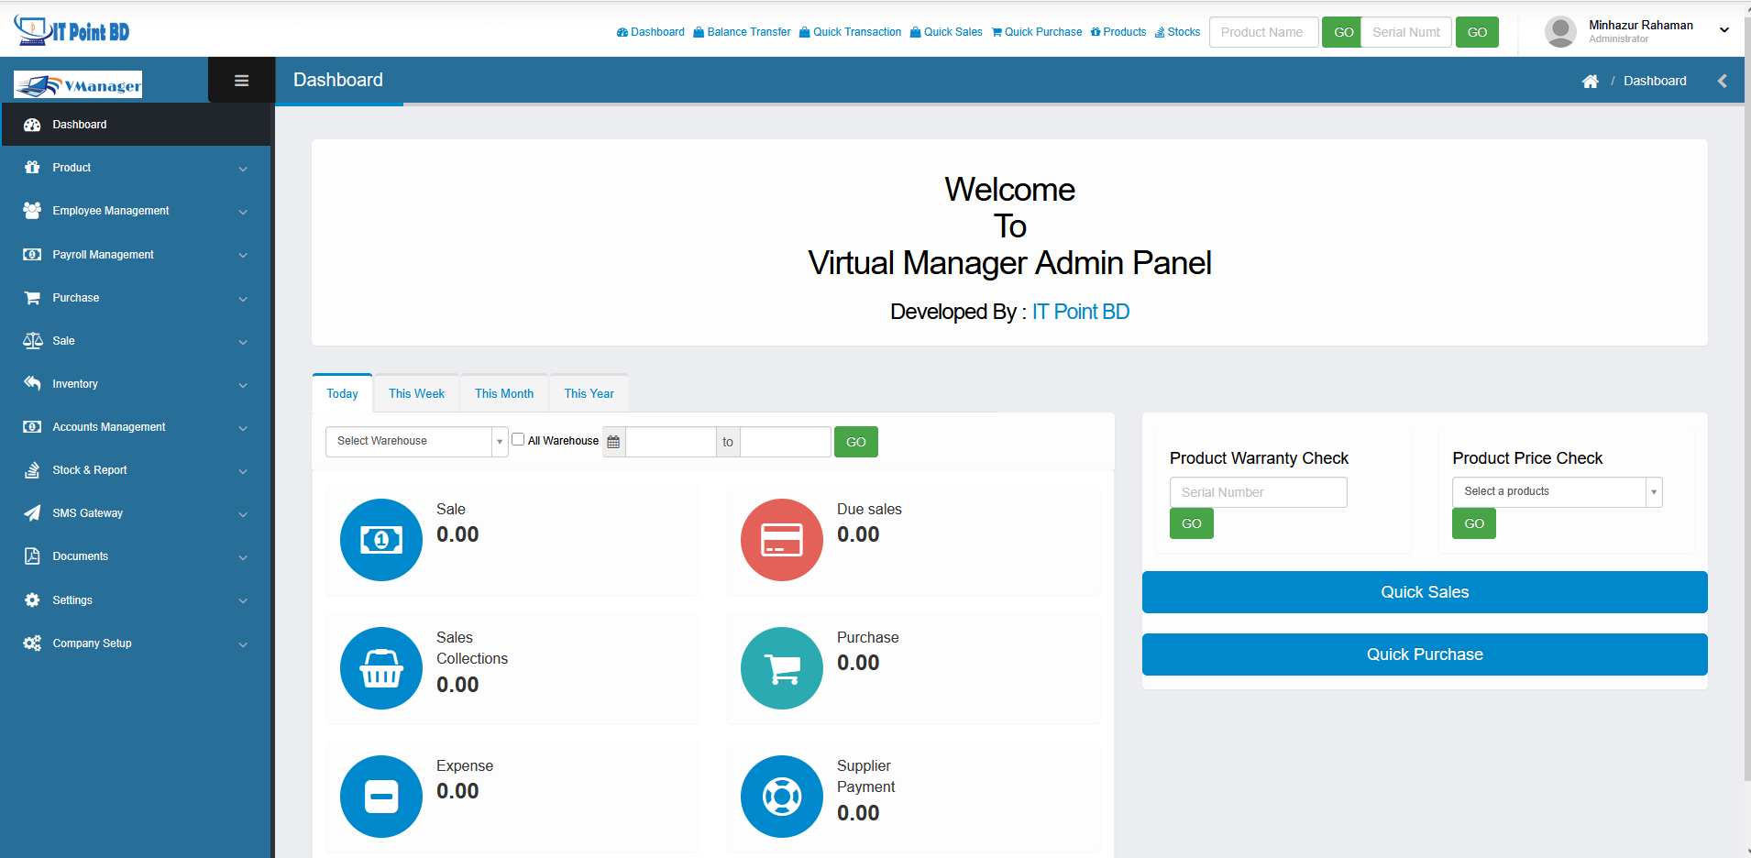This screenshot has height=858, width=1751.
Task: Follow the IT Point BD link
Action: (1080, 311)
